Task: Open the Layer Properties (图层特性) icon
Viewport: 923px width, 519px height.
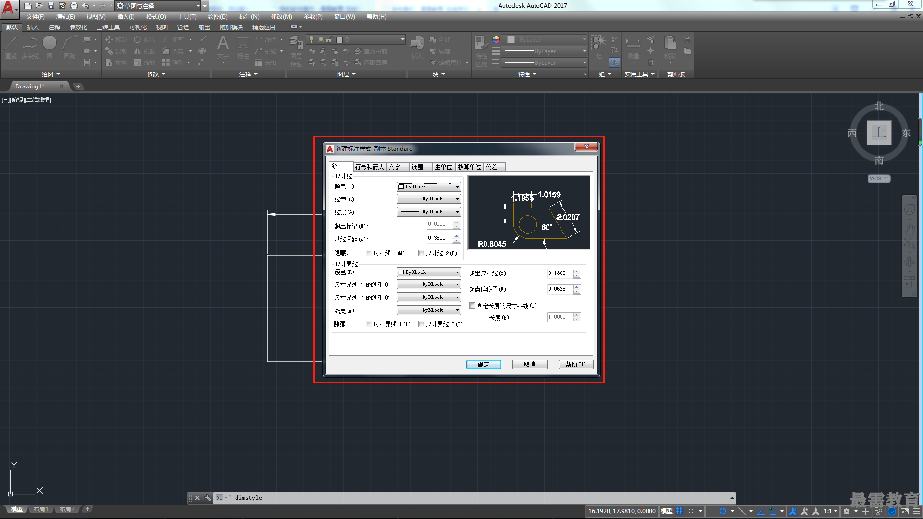Action: tap(296, 51)
